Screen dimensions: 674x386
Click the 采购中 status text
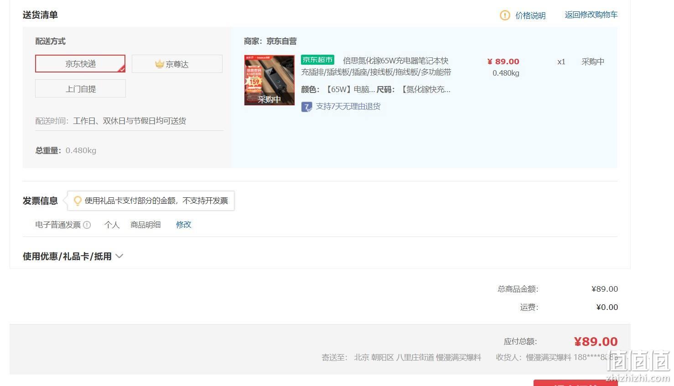click(593, 62)
